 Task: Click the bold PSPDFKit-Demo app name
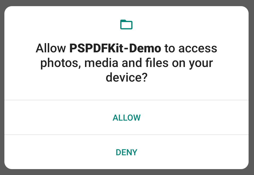(114, 48)
